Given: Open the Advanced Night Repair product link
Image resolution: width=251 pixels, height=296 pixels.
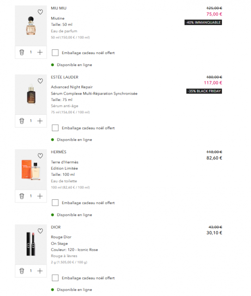Looking at the screenshot, I should coord(71,87).
